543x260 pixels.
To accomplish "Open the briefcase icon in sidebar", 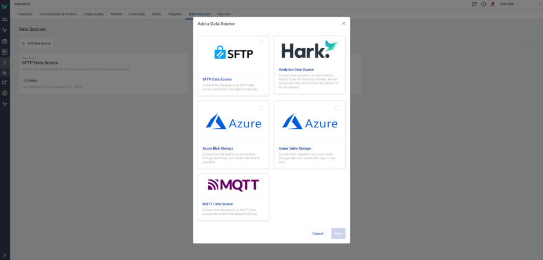I will coord(4,41).
